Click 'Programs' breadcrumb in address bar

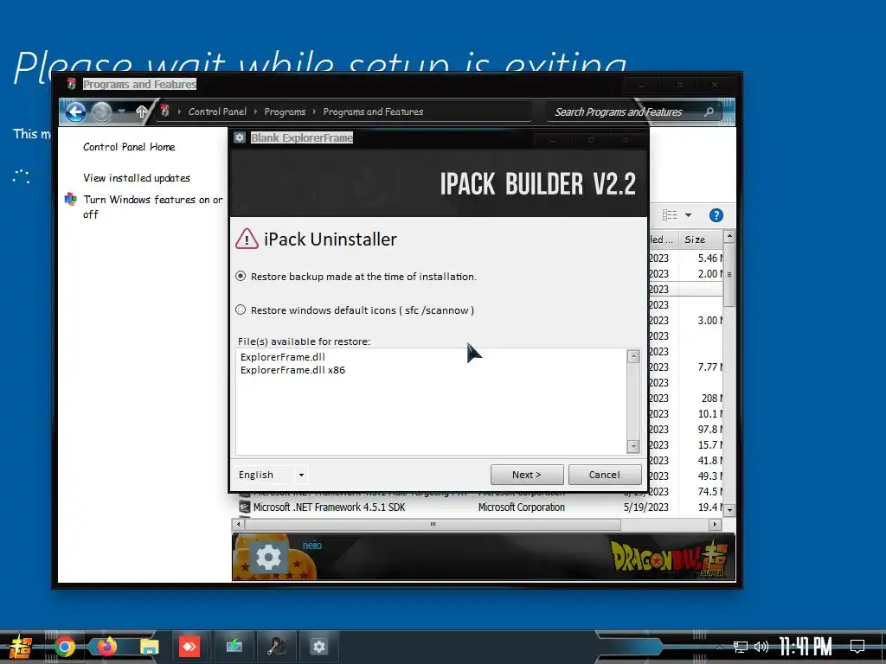(x=285, y=112)
